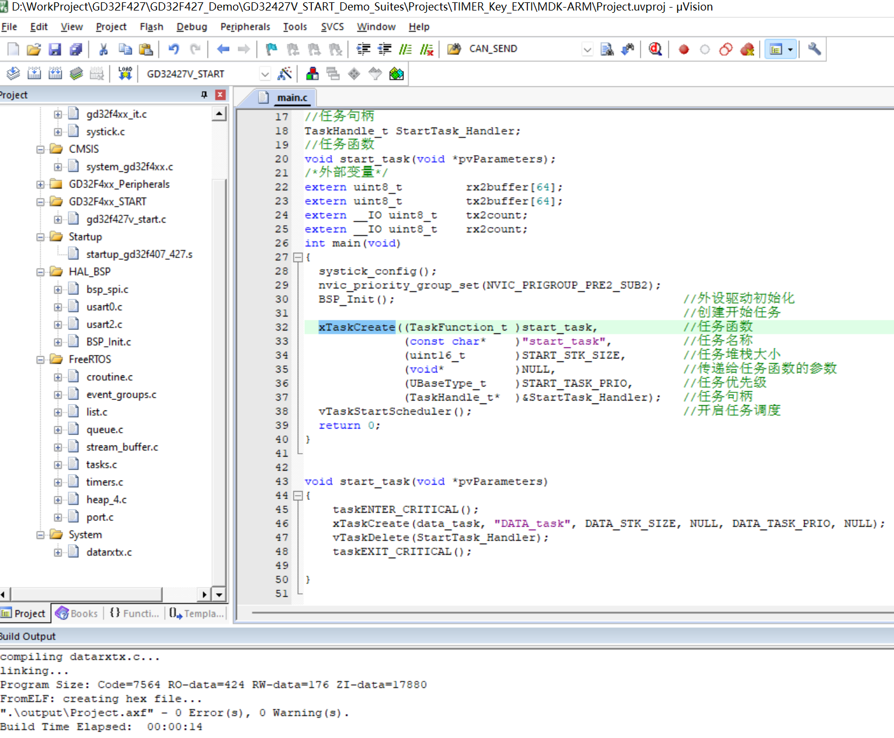Open the Peripherals menu

(245, 27)
